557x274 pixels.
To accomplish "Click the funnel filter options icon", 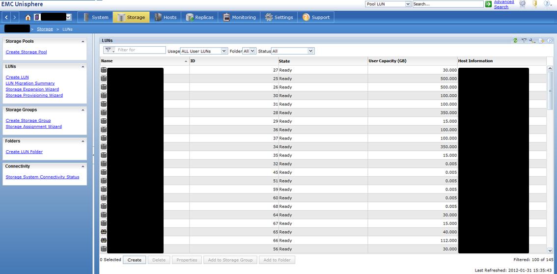I will tap(109, 50).
